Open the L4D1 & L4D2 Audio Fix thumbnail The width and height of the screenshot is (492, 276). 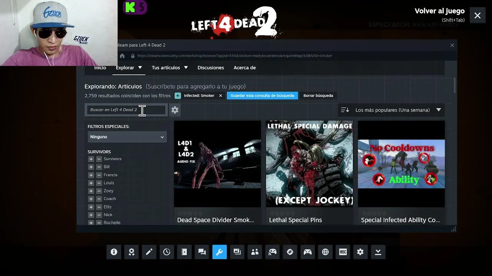pos(218,164)
